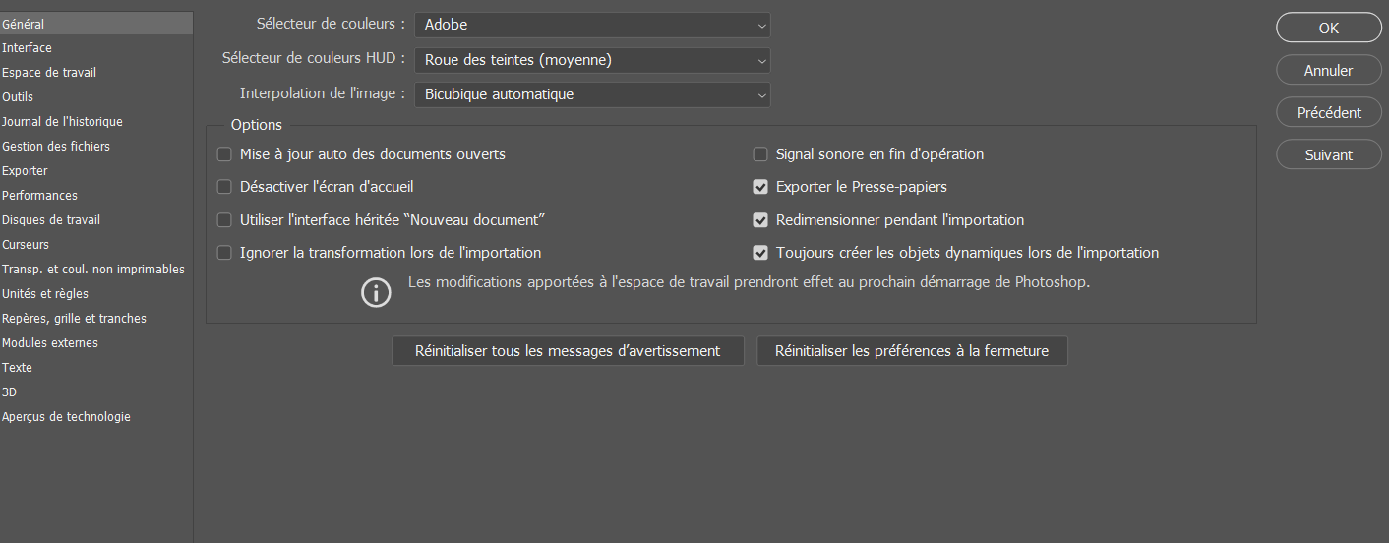Open Interpolation de l'image dropdown
Screen dimensions: 1389x543
(x=592, y=94)
